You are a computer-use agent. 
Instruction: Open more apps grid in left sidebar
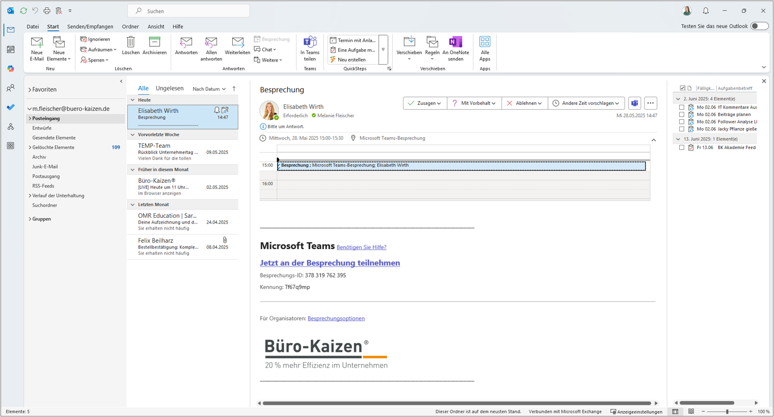tap(11, 146)
